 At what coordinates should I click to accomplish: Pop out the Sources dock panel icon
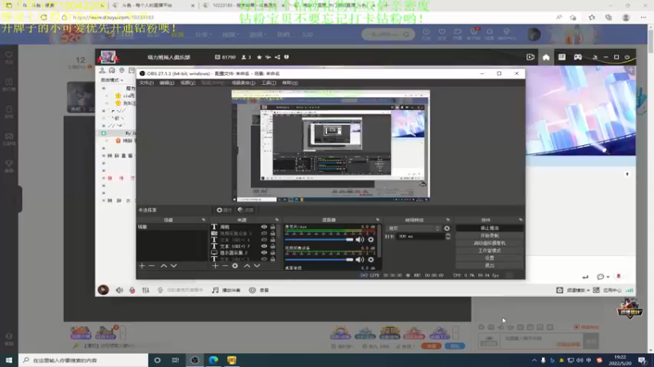[276, 219]
